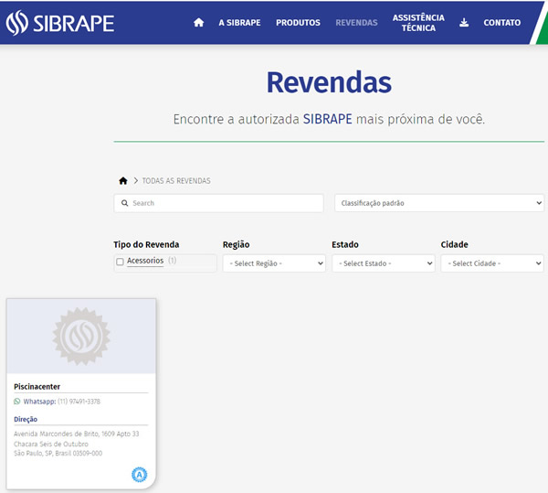This screenshot has width=548, height=493.
Task: Click the WhatsApp icon on Piscinacenter card
Action: (x=16, y=402)
